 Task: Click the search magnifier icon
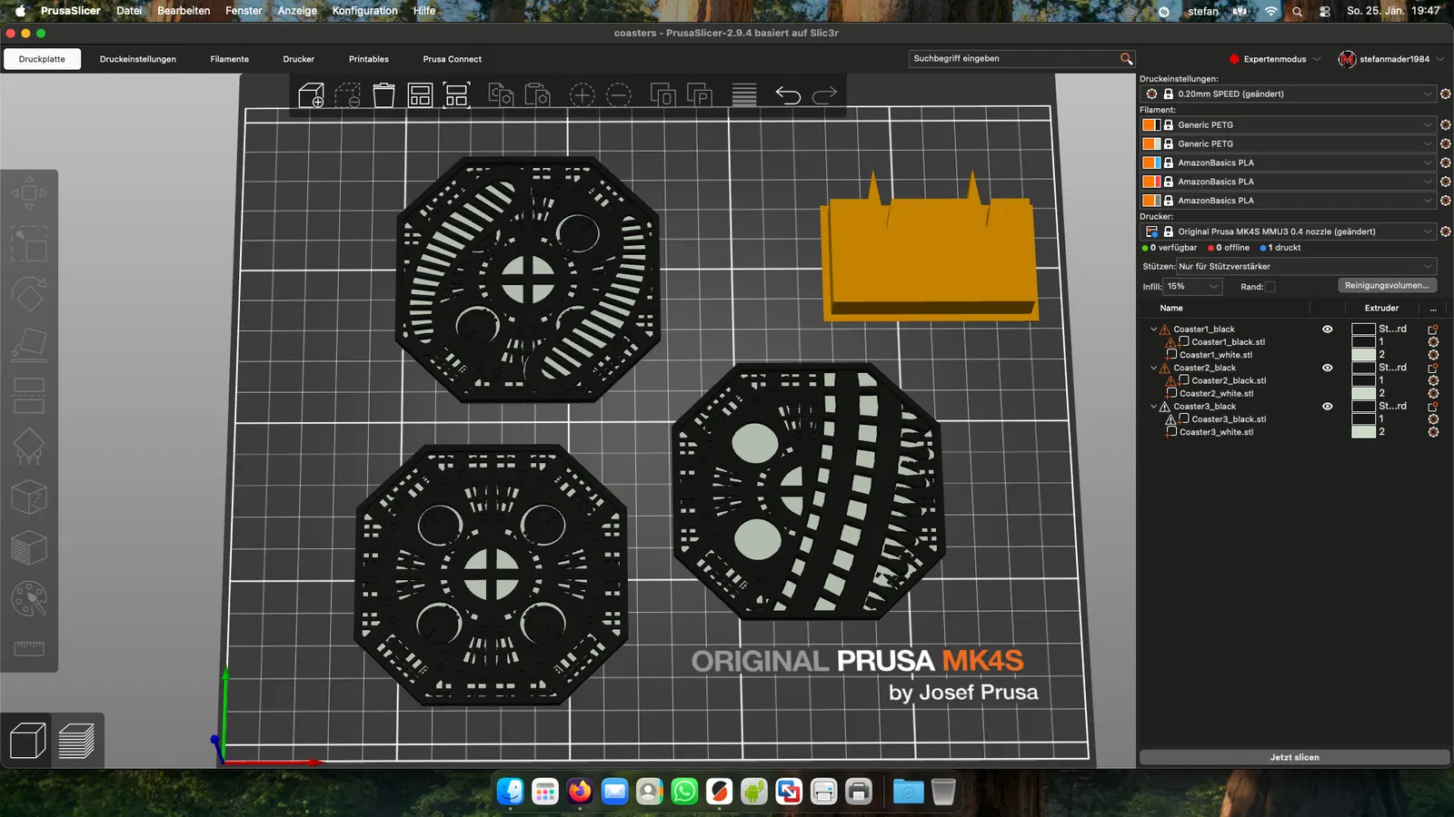1127,59
